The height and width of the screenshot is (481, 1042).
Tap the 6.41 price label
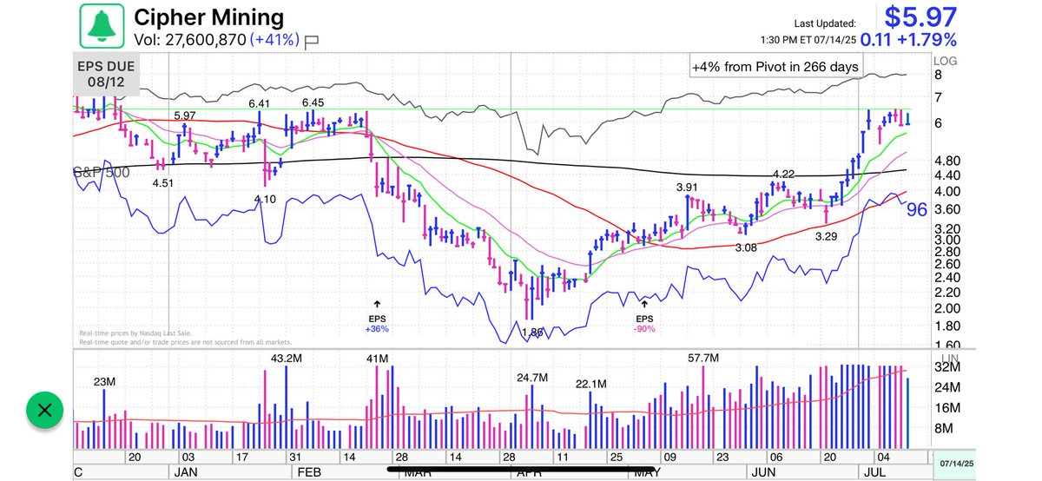(x=260, y=103)
